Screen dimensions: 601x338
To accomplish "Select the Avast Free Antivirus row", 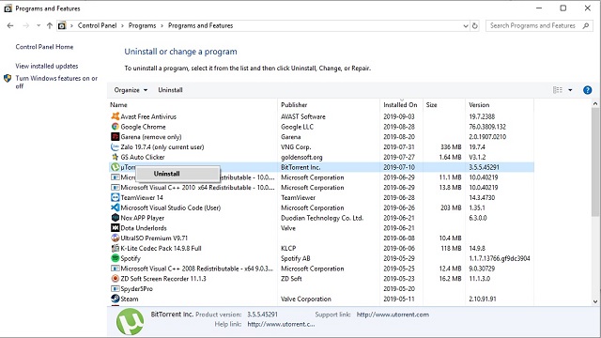I will [x=320, y=116].
